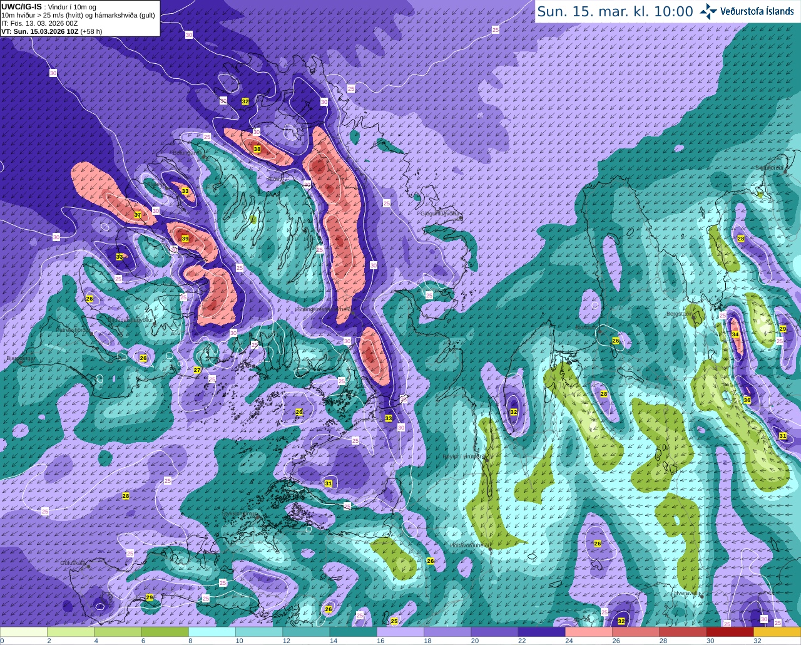Screen dimensions: 801x645
Task: Click the Bíldudalsflugvöllur station label
Action: [x=130, y=319]
